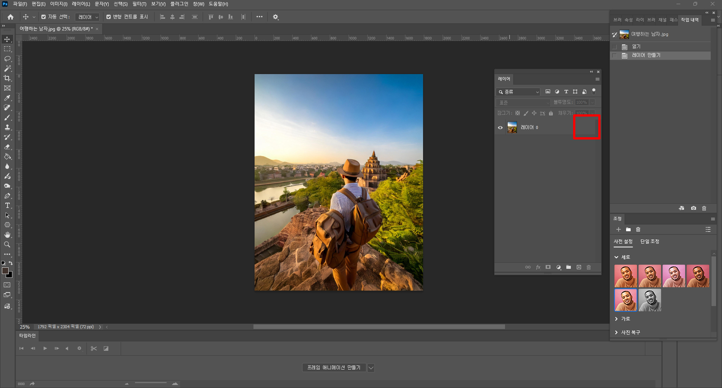Select the Eyedropper tool
The width and height of the screenshot is (722, 388).
click(x=7, y=98)
